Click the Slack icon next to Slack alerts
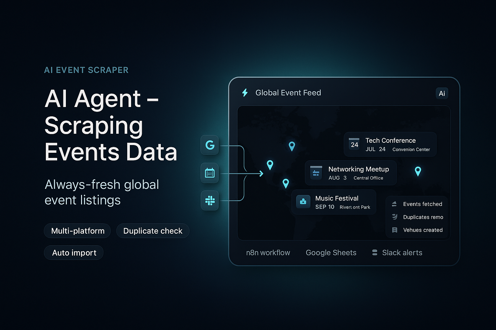Viewport: 496px width, 330px height. coord(374,253)
